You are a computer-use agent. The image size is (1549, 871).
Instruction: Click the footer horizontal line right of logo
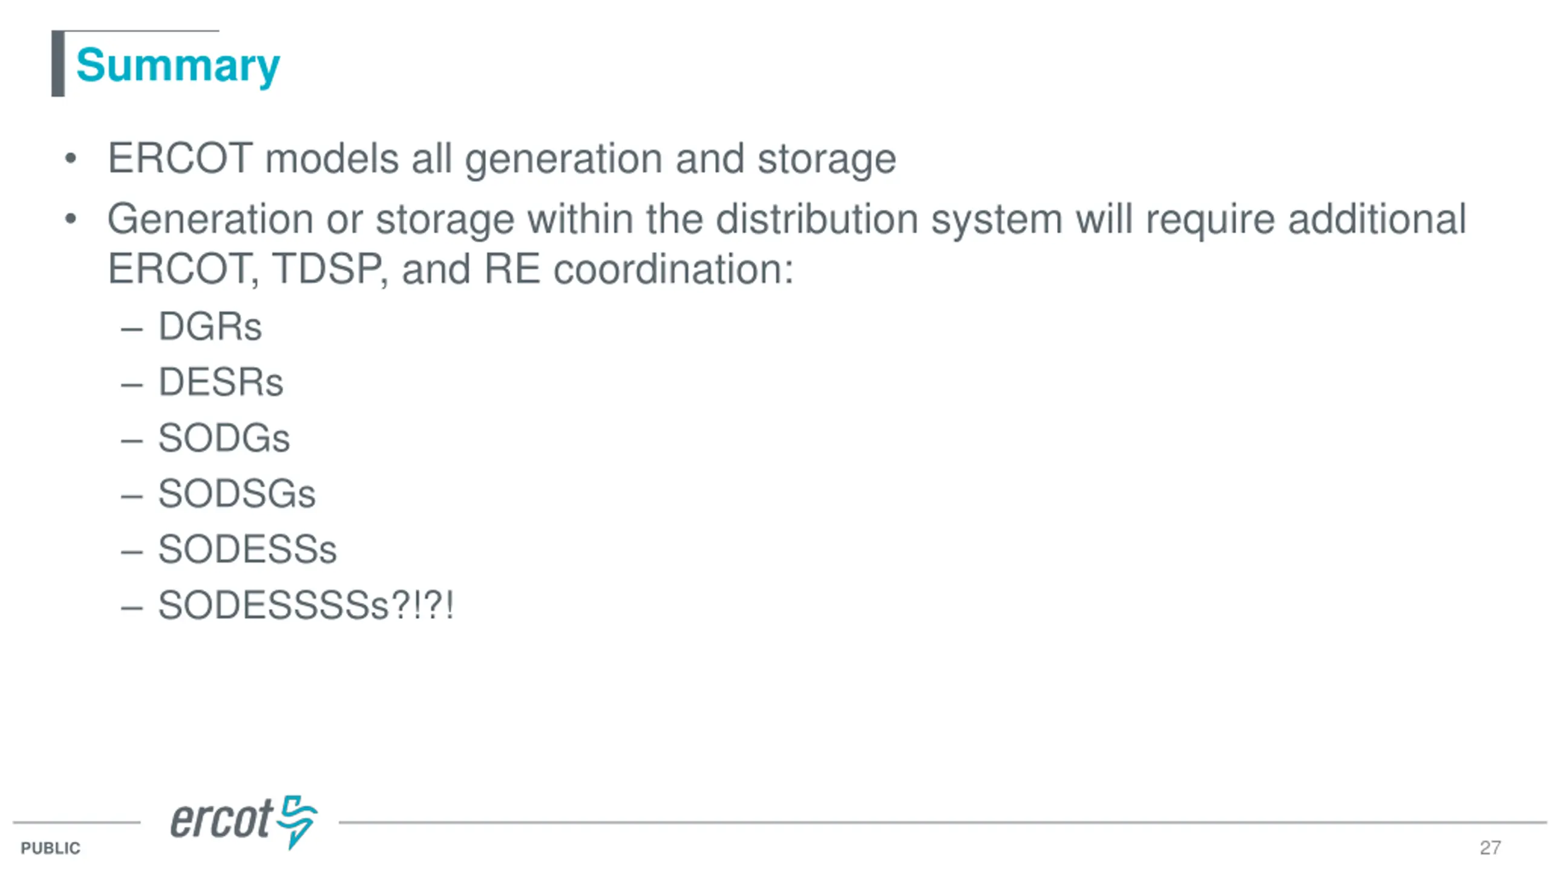(x=943, y=822)
